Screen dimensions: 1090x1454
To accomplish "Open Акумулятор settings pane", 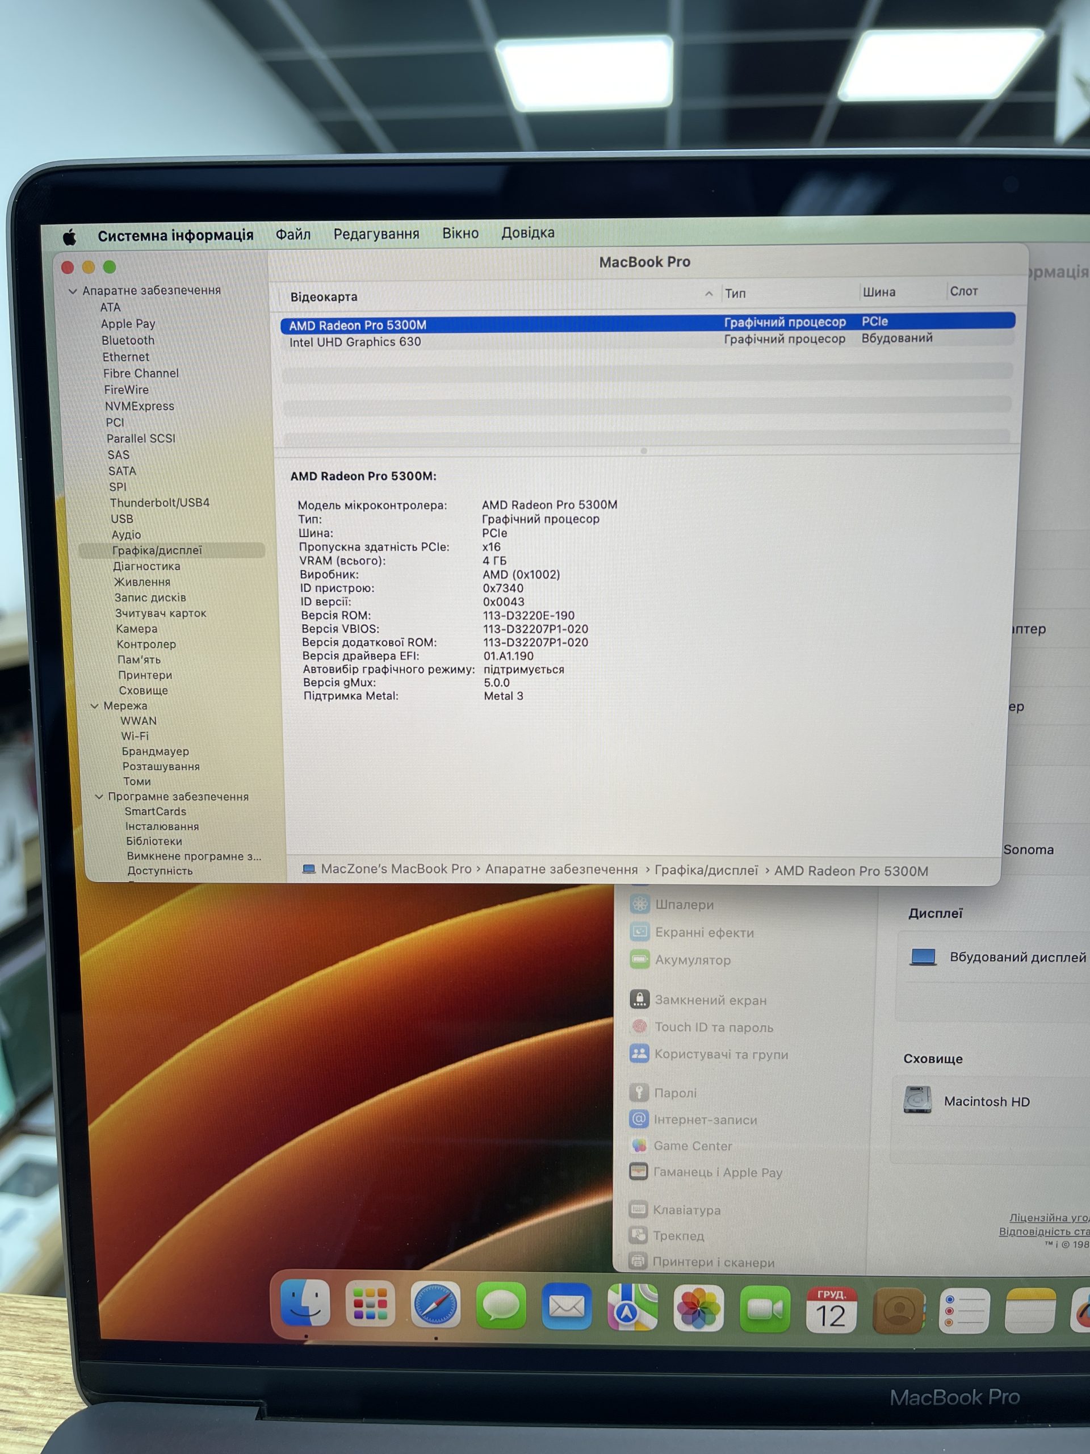I will [x=692, y=960].
